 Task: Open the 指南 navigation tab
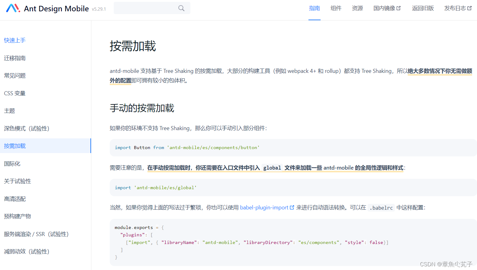pyautogui.click(x=315, y=8)
